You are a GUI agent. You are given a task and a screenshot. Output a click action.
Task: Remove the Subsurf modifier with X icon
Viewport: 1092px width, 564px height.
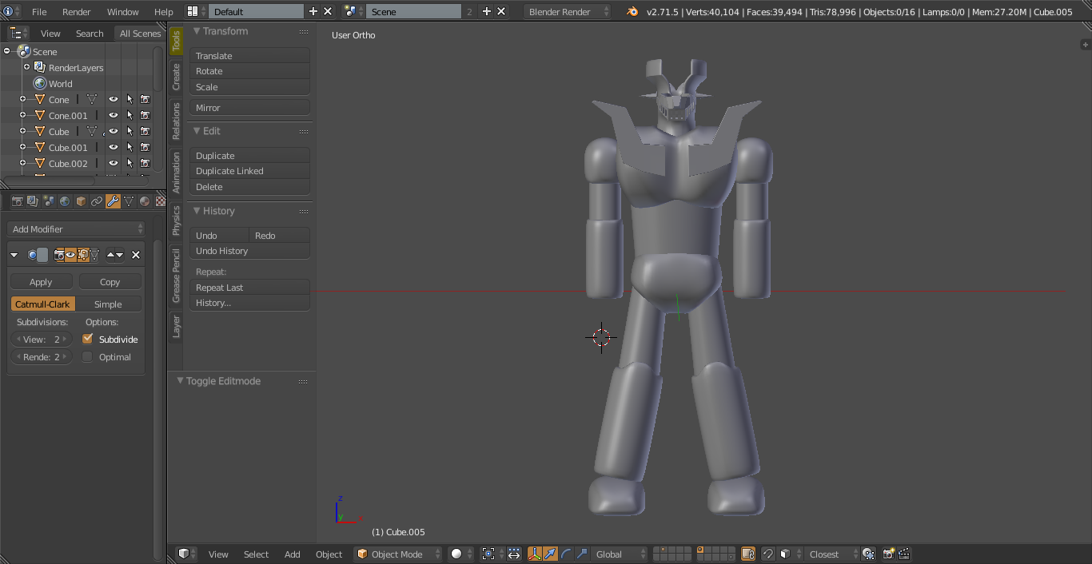tap(136, 255)
